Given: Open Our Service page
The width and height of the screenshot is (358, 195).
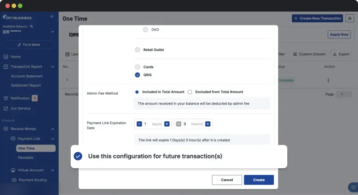Looking at the screenshot, I should [x=20, y=108].
